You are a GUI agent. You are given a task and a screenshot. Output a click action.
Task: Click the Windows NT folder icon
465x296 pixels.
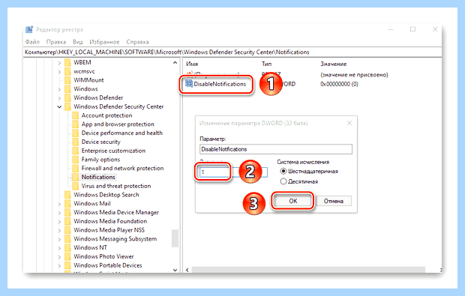click(x=67, y=248)
